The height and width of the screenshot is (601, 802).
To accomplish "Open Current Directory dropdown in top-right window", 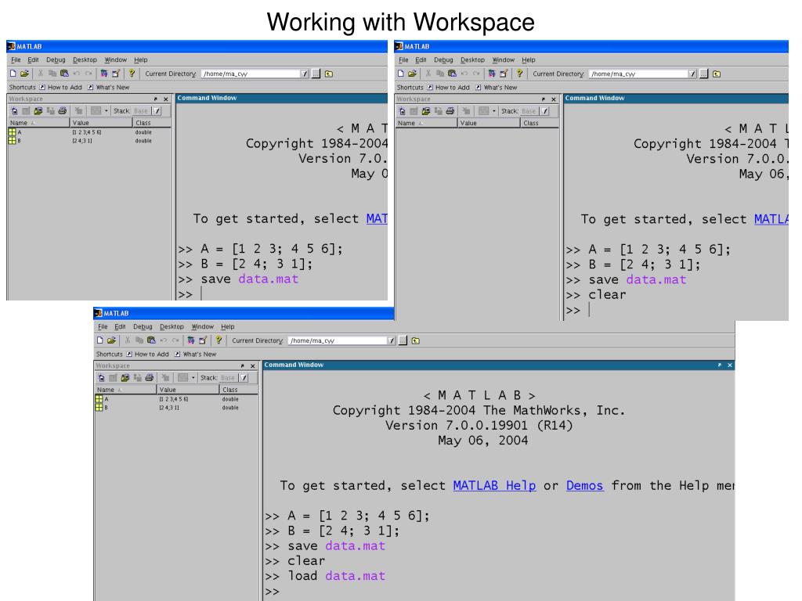I will click(x=692, y=74).
